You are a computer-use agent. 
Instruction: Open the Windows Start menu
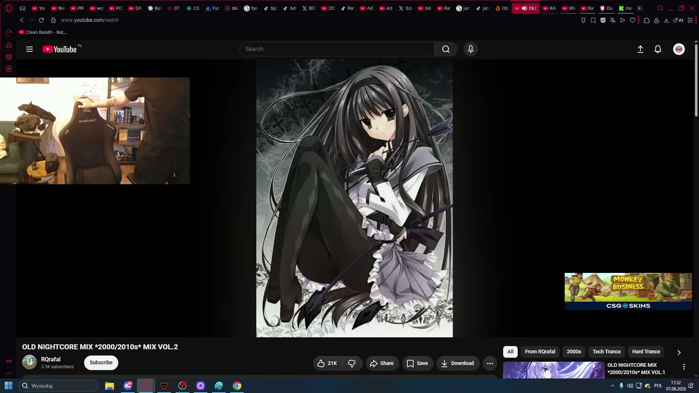click(9, 386)
